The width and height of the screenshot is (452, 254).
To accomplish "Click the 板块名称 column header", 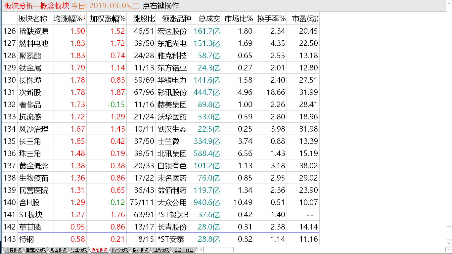I will (33, 19).
